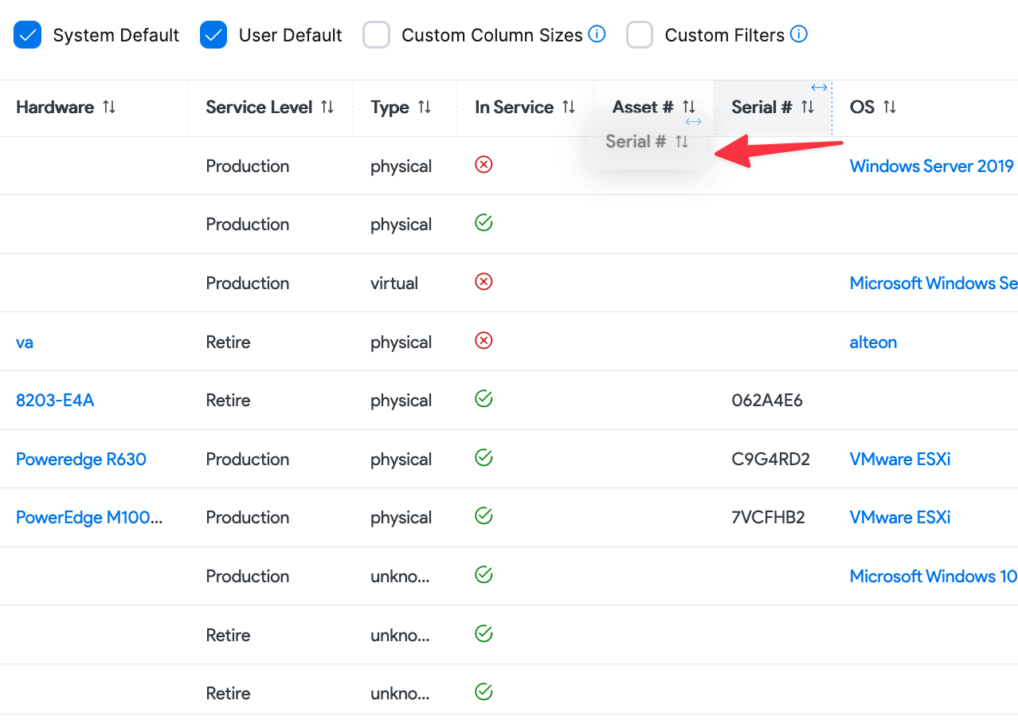Click the Type column sort icon
The height and width of the screenshot is (728, 1018).
(x=425, y=107)
